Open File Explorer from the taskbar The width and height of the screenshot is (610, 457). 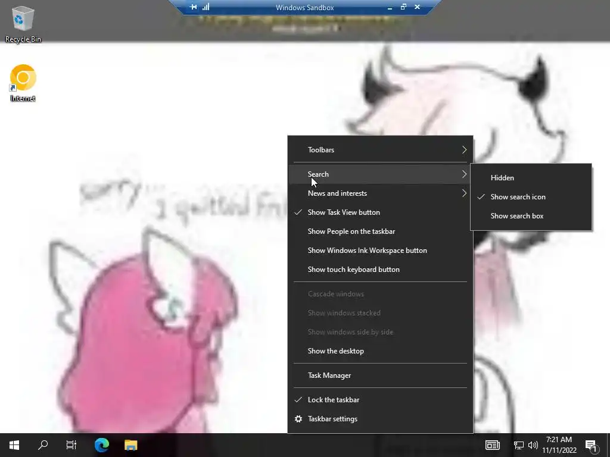click(x=130, y=445)
